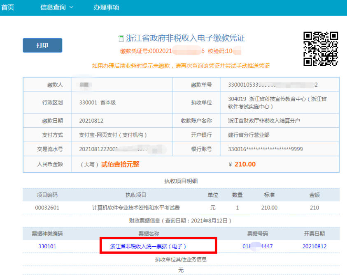The width and height of the screenshot is (347, 275).
Task: Click the orange reminder notice text
Action: coord(181,66)
